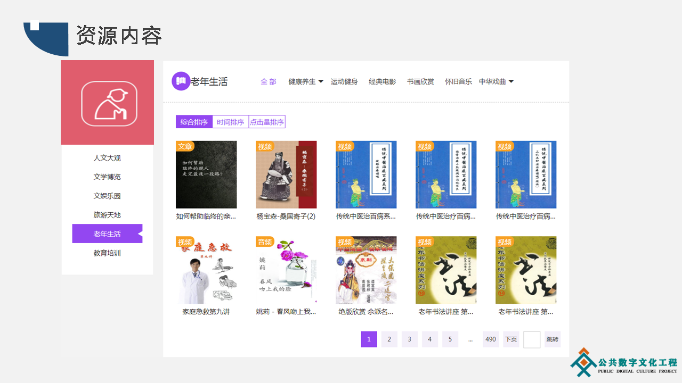This screenshot has width=682, height=383.
Task: Select 文娱乐园 in the sidebar
Action: [x=107, y=196]
